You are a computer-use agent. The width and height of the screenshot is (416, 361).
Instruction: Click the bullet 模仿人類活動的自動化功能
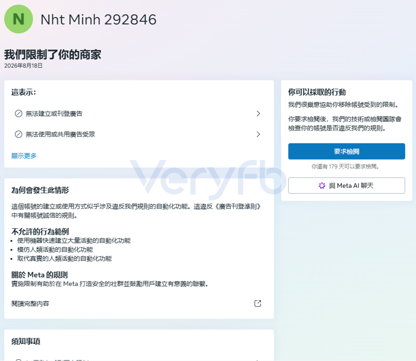[x=55, y=250]
